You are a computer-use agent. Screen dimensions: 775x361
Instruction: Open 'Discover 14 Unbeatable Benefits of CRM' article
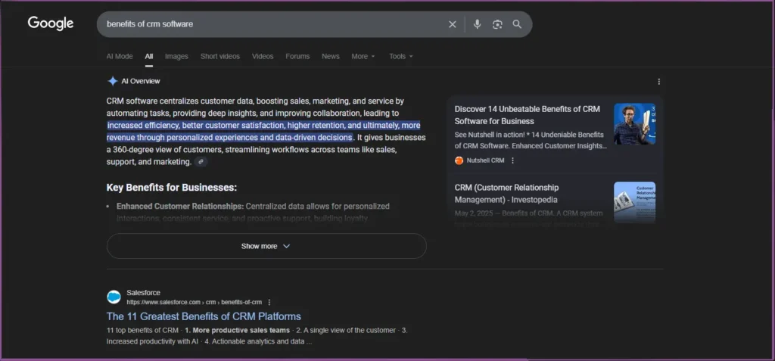click(x=527, y=115)
